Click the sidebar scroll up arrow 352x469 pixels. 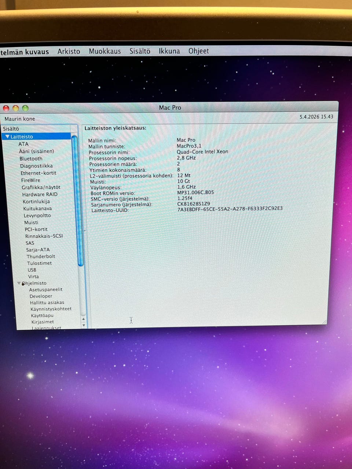[x=83, y=319]
